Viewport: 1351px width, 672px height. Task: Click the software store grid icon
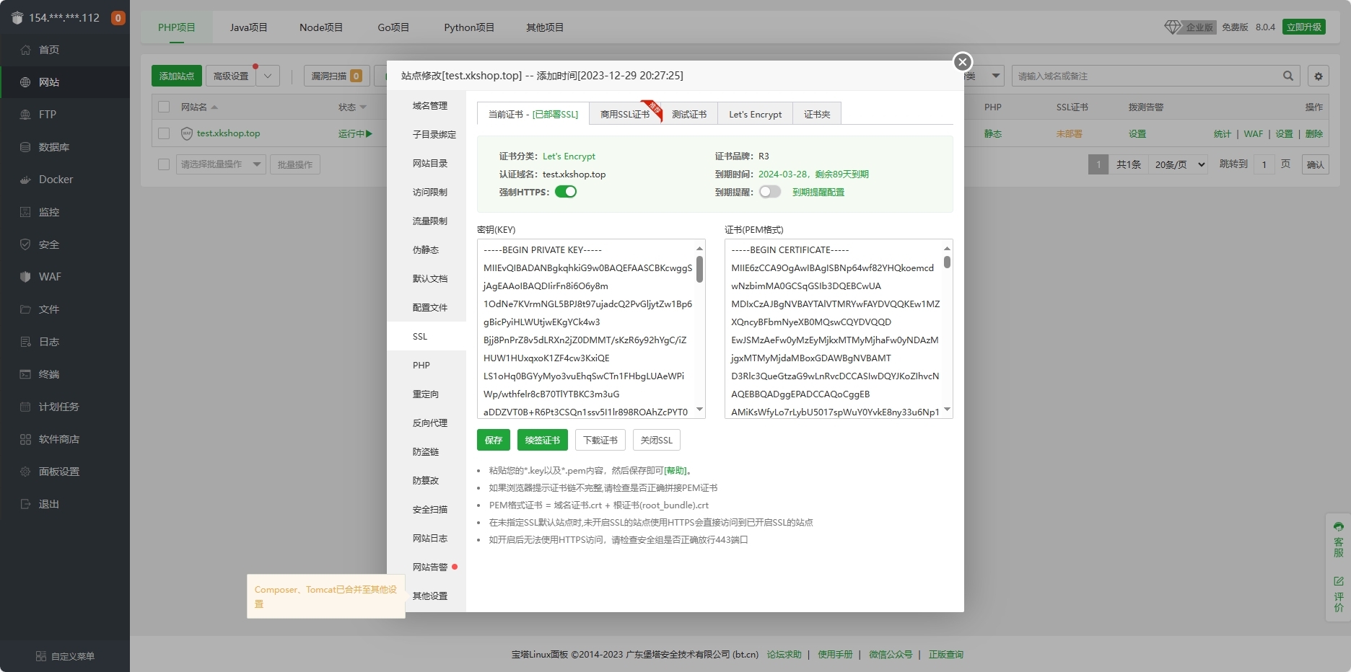25,439
